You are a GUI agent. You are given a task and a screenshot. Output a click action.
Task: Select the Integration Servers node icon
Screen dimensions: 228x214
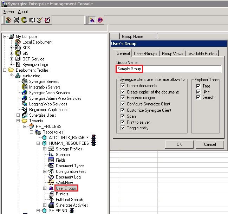[x=25, y=87]
